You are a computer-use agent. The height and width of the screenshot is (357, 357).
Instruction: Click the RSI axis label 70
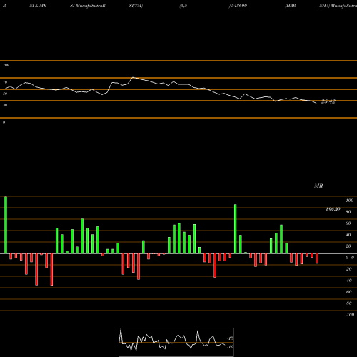coord(5,82)
